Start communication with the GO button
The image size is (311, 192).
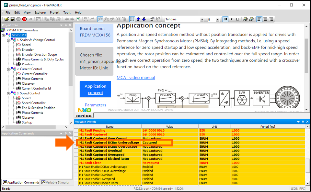[18, 19]
